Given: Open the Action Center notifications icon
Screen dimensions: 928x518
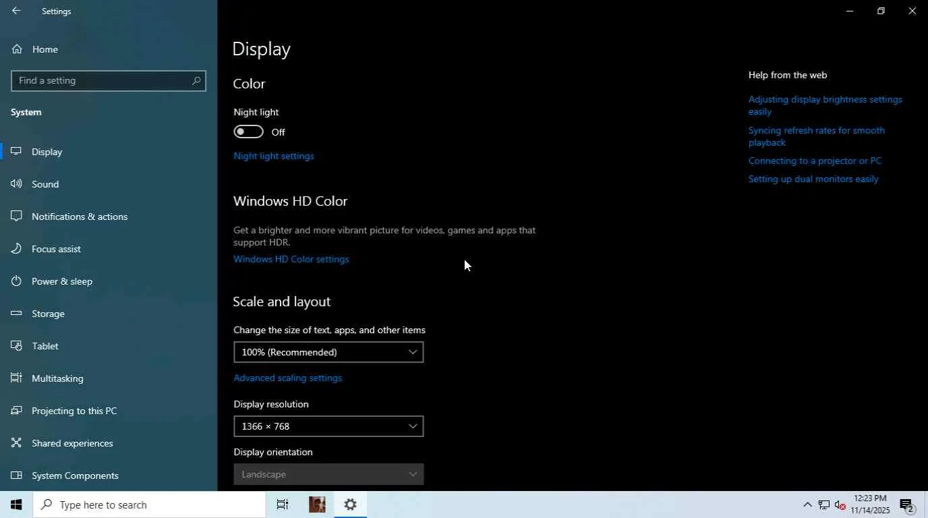Looking at the screenshot, I should tap(907, 505).
